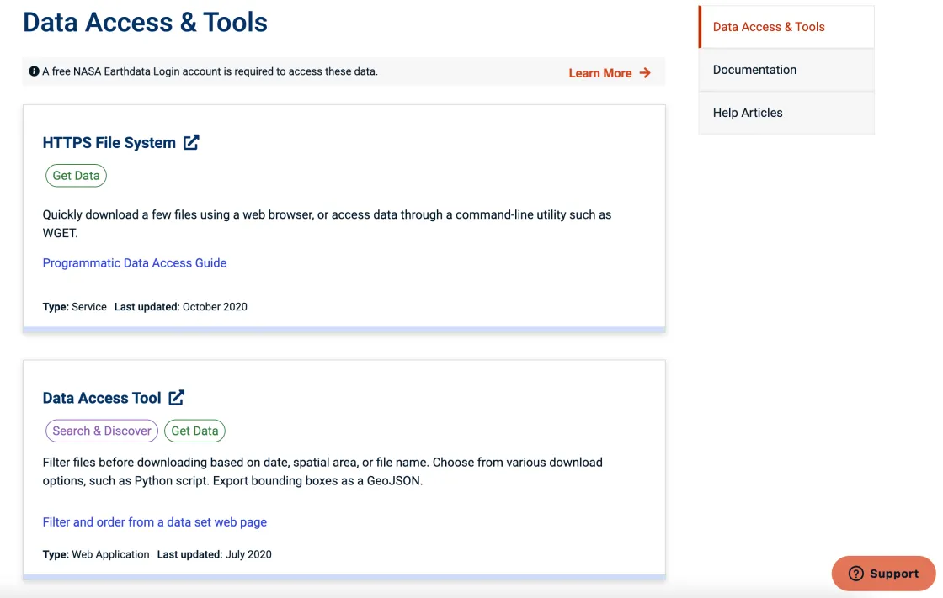Click the question mark icon on the Support button
943x598 pixels.
pos(856,573)
